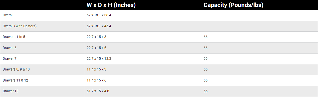Select the '67 x 18.1 x 45.4' dimension cell
The height and width of the screenshot is (97, 318).
tap(142, 26)
